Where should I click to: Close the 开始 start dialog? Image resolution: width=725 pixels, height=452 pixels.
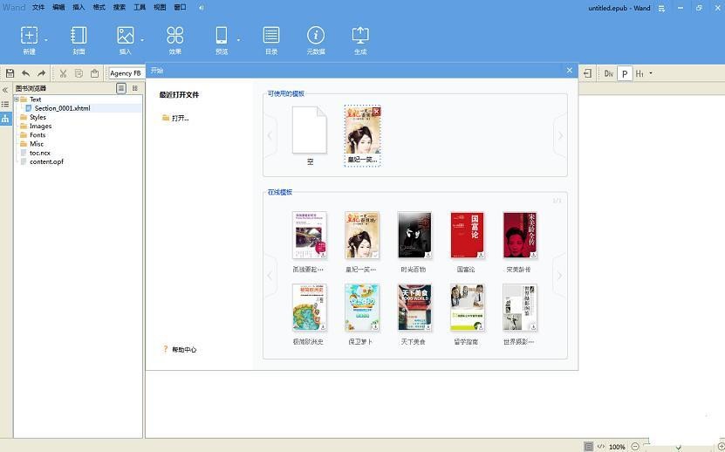point(569,71)
